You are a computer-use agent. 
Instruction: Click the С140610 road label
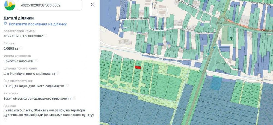tap(158, 29)
